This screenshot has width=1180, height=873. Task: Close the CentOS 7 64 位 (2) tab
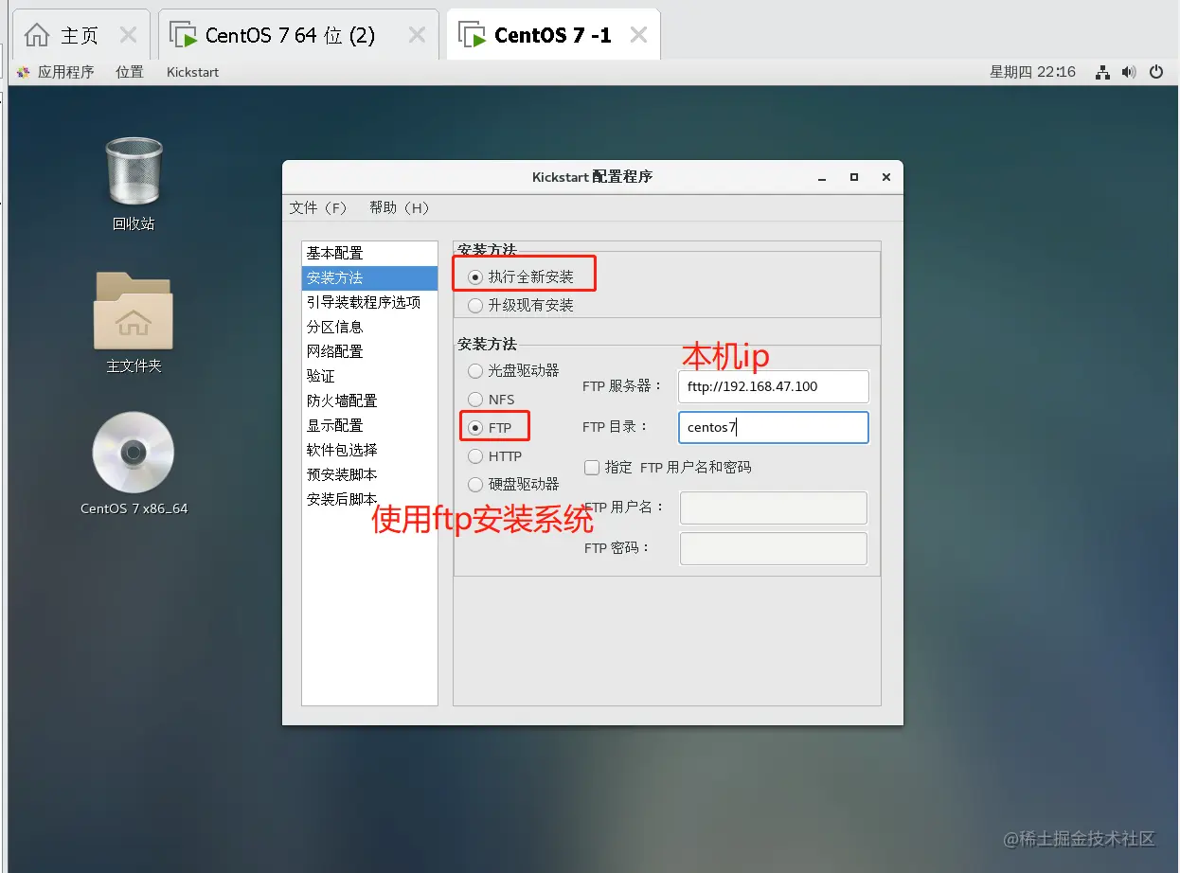[x=417, y=35]
